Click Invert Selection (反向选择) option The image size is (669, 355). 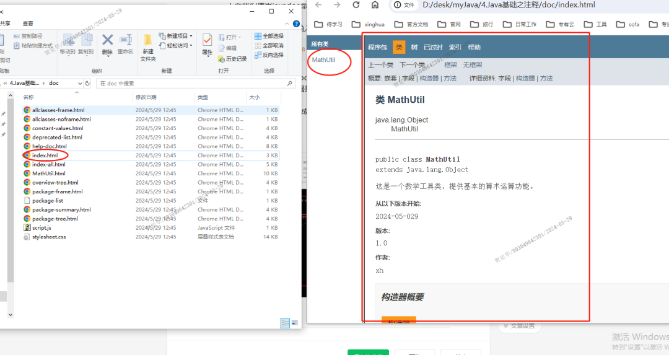[x=268, y=55]
